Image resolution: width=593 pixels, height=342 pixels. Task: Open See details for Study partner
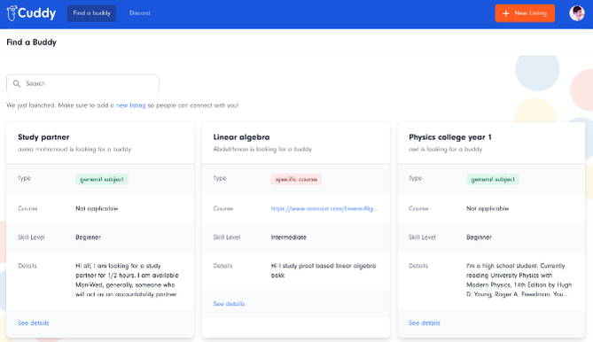34,323
